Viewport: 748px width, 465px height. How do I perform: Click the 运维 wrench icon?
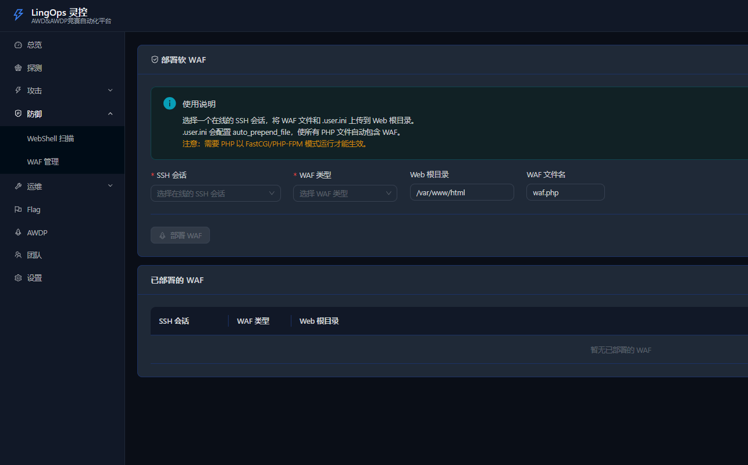(18, 187)
